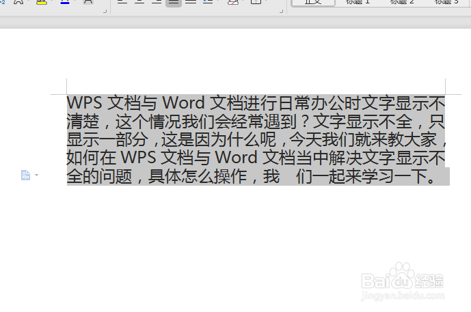Click the line starting "如何在 WPS 文档与 Word"

256,158
